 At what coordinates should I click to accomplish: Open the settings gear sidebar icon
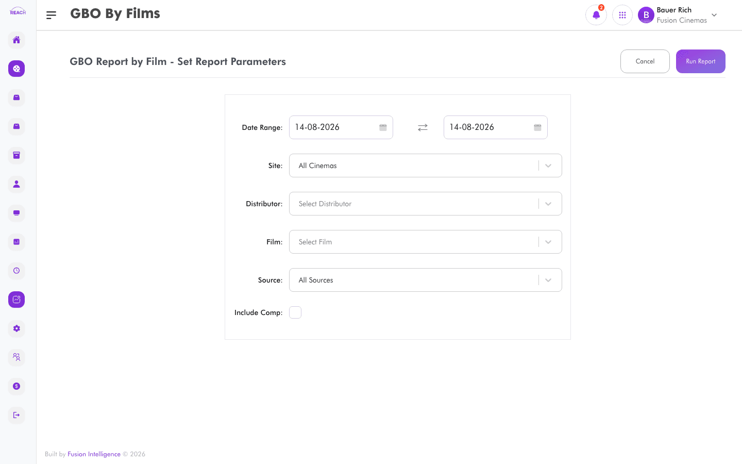16,328
